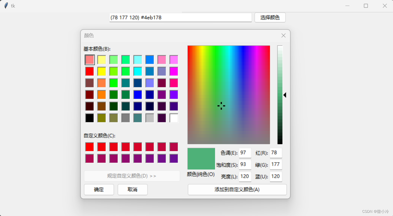Click the 蓝(U) blue value field

[x=276, y=176]
